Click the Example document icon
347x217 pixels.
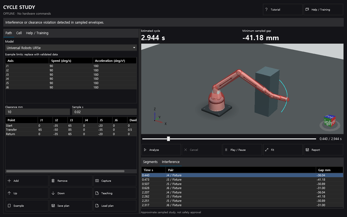(x=9, y=206)
